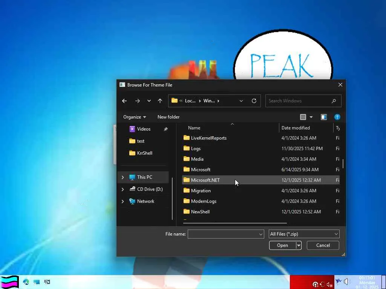Click the change view icon
This screenshot has width=386, height=289.
303,117
